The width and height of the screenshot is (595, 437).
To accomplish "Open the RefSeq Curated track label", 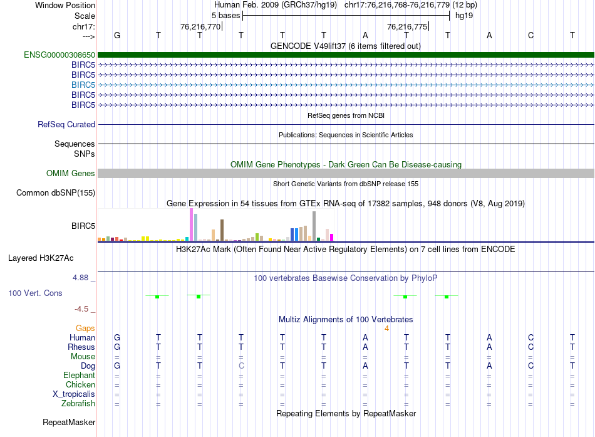I will coord(66,124).
